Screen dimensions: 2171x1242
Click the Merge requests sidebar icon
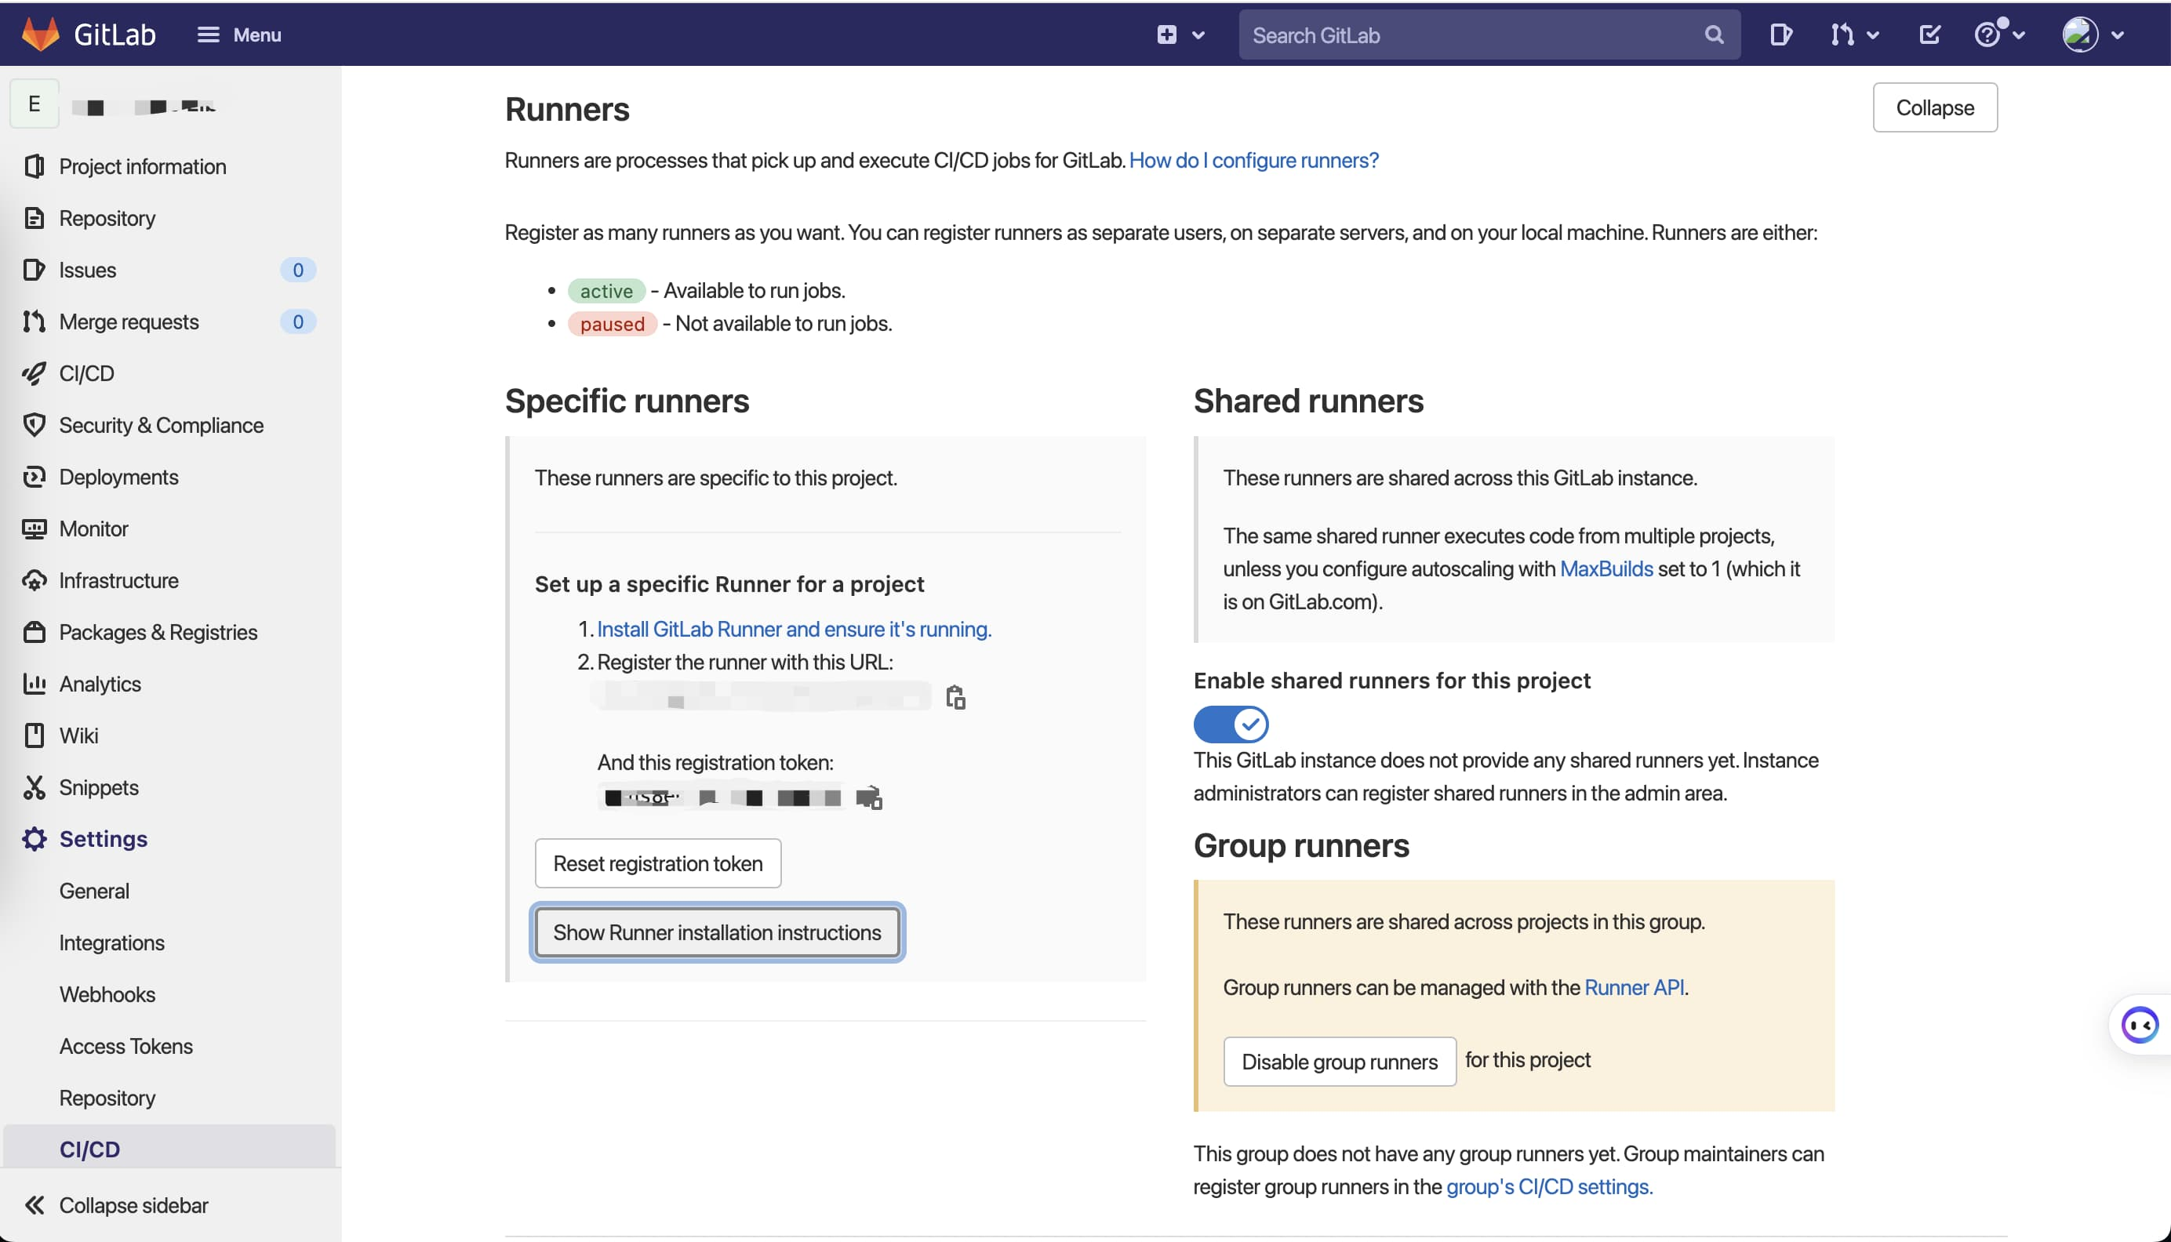point(35,321)
